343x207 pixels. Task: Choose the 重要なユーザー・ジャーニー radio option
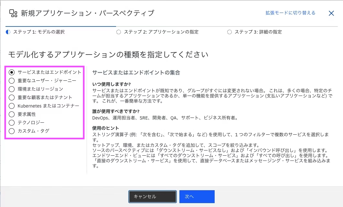[x=12, y=80]
